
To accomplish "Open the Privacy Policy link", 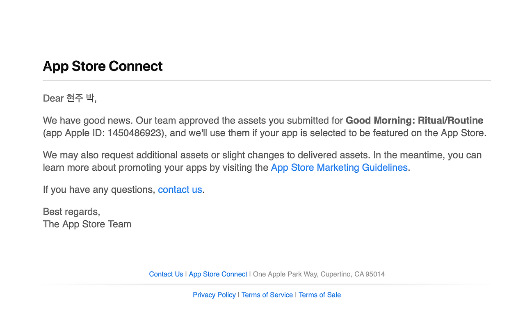I will tap(214, 295).
